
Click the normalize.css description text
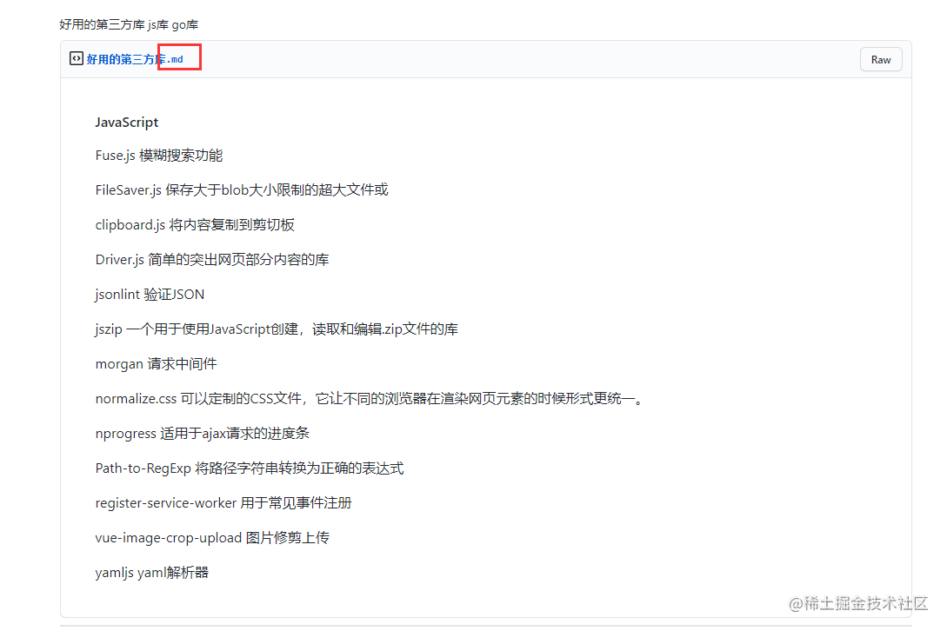(368, 398)
